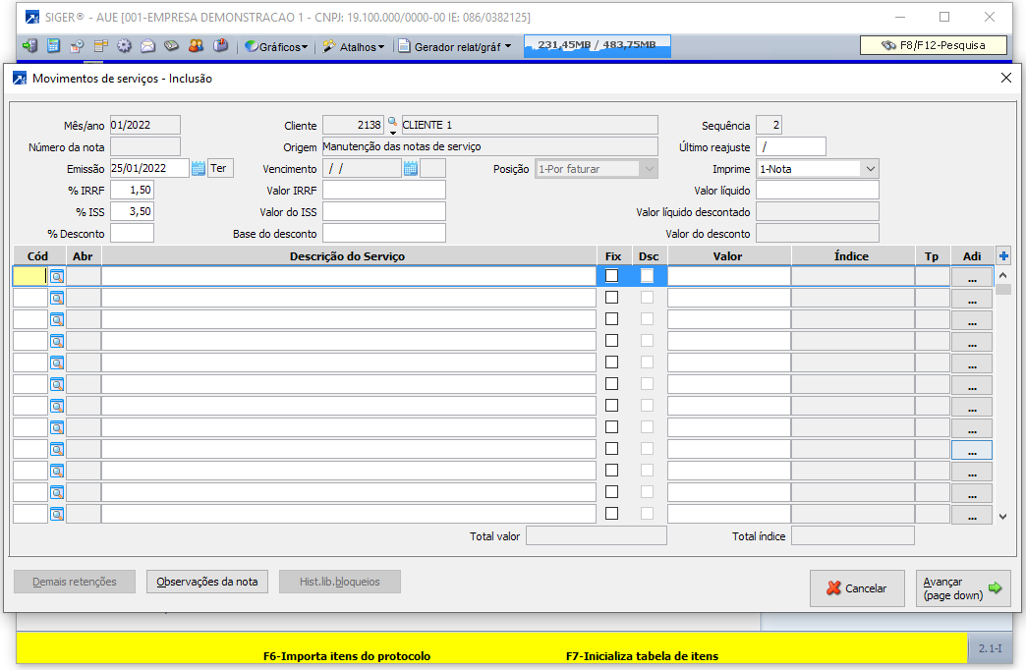Close the Movimentos de serviços dialog
This screenshot has height=670, width=1026.
tap(1005, 78)
